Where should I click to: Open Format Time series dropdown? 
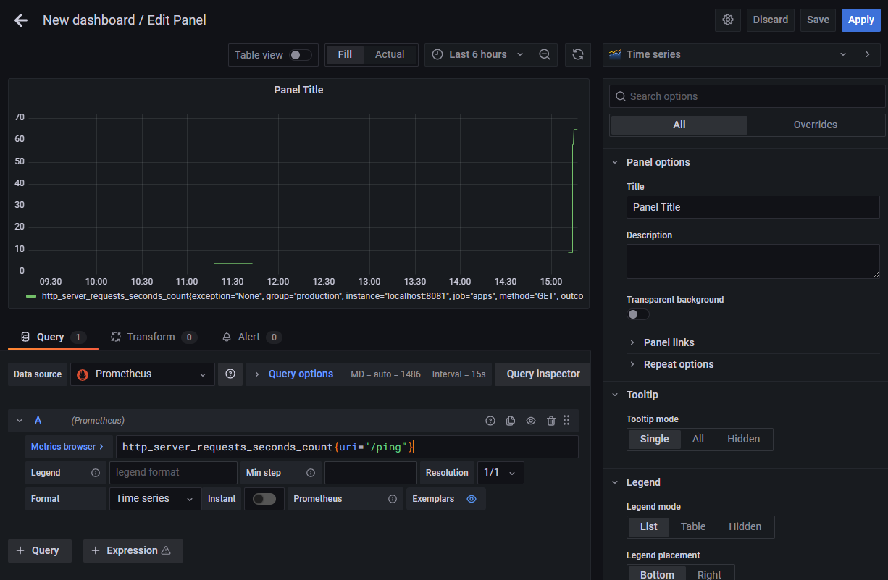click(x=155, y=499)
